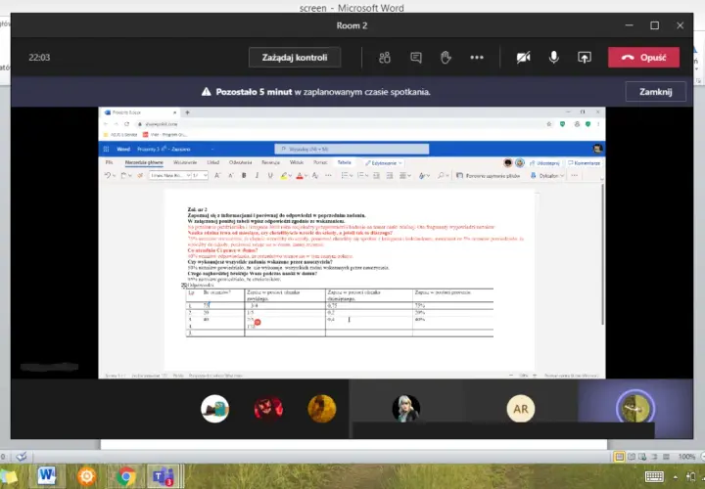Open Microsoft Teams from the taskbar

(x=164, y=476)
